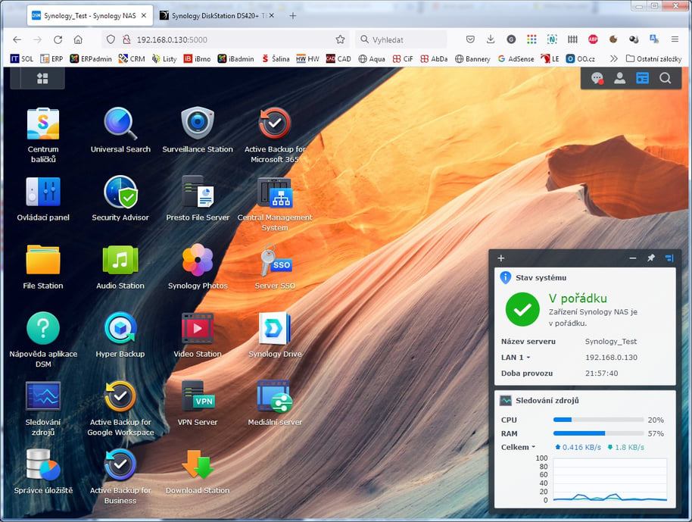This screenshot has height=522, width=692.
Task: Focus the Vyhledat search box
Action: point(401,39)
